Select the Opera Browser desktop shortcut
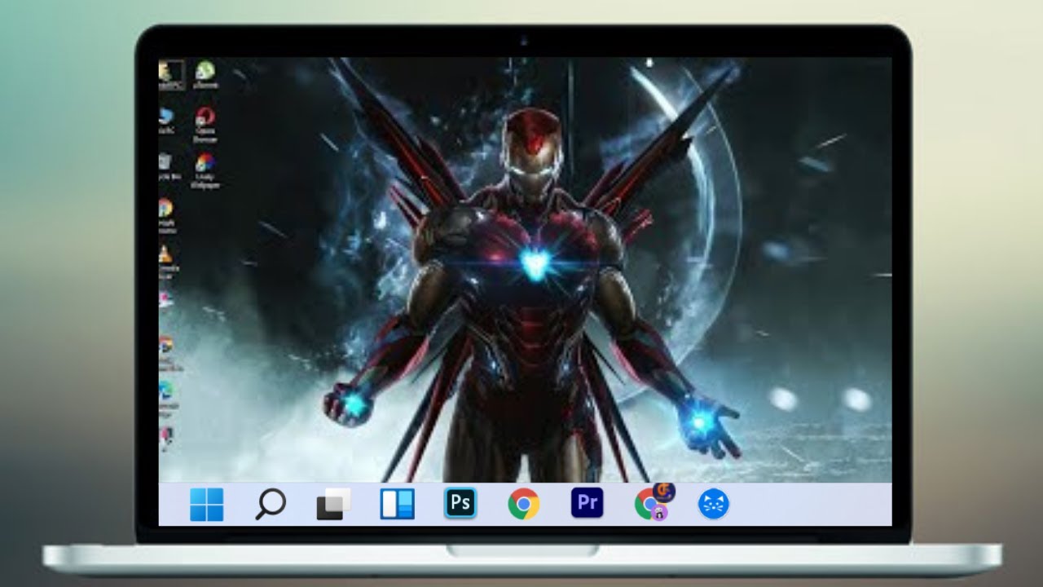This screenshot has width=1043, height=587. (x=205, y=125)
